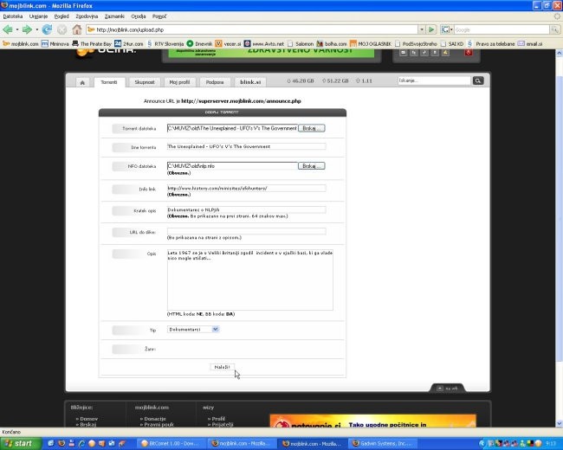Click the Firefox home toolbar icon
Screen dimensions: 563x450
coord(77,29)
